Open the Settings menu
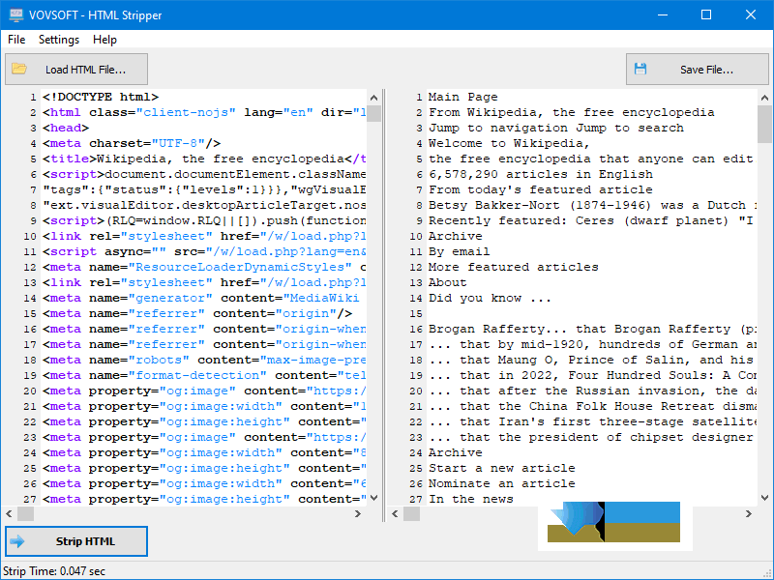 coord(59,40)
